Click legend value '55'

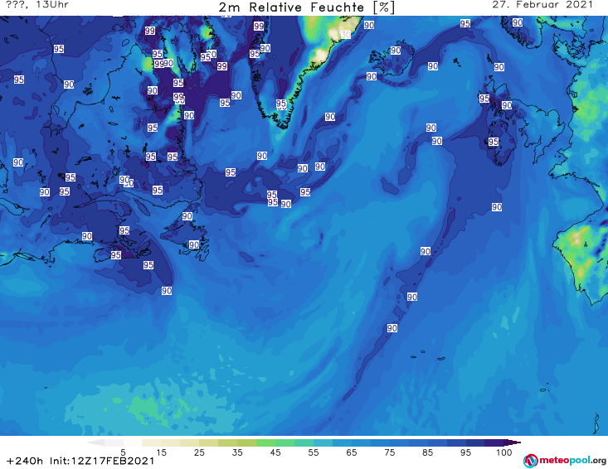tap(314, 452)
